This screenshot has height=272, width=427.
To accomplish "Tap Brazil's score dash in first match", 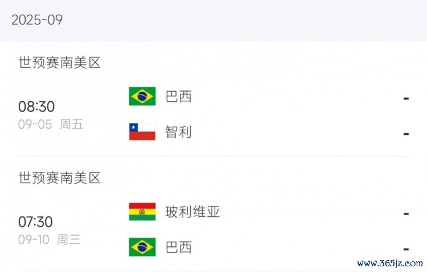I will (406, 98).
